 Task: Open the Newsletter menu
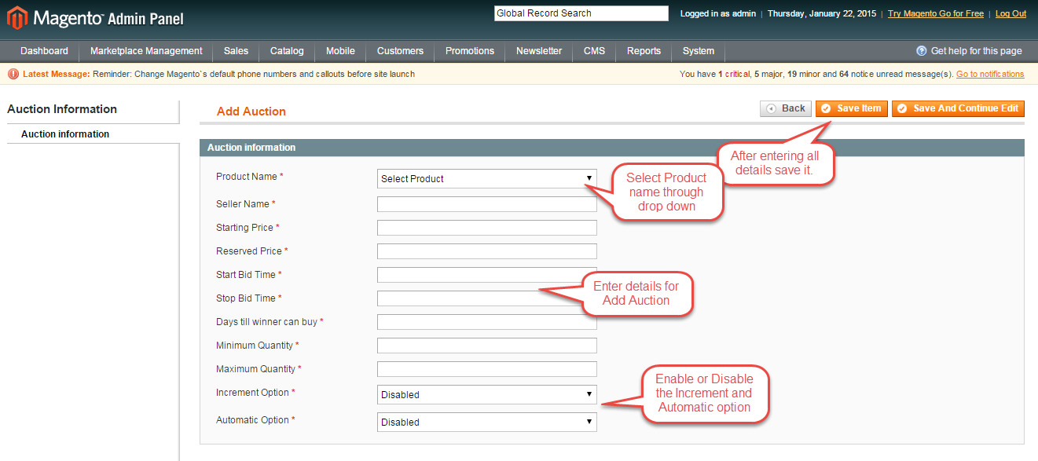(539, 51)
